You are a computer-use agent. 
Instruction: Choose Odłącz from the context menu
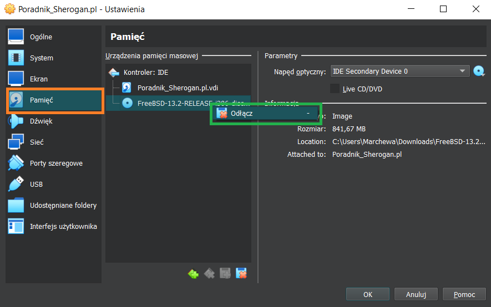pyautogui.click(x=265, y=114)
